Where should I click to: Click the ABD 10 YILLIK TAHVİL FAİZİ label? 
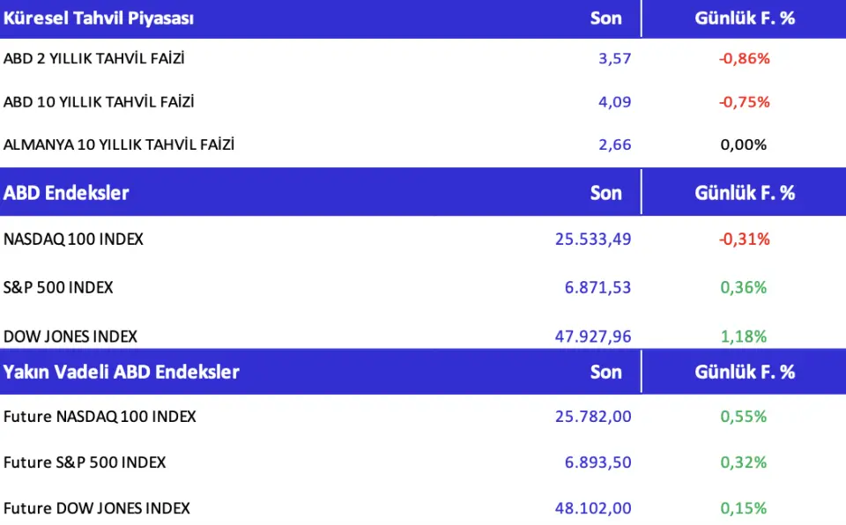click(99, 102)
